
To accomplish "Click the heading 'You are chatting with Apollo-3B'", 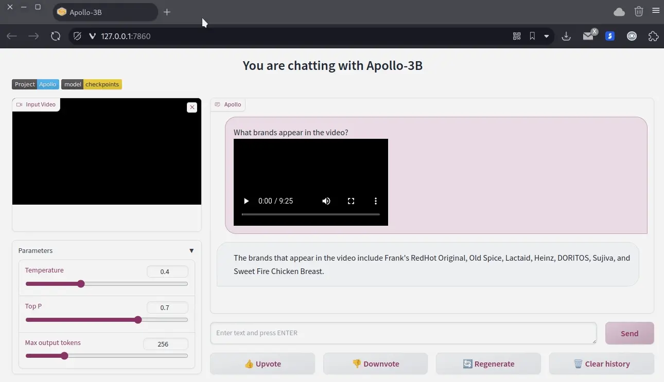I will (x=333, y=65).
